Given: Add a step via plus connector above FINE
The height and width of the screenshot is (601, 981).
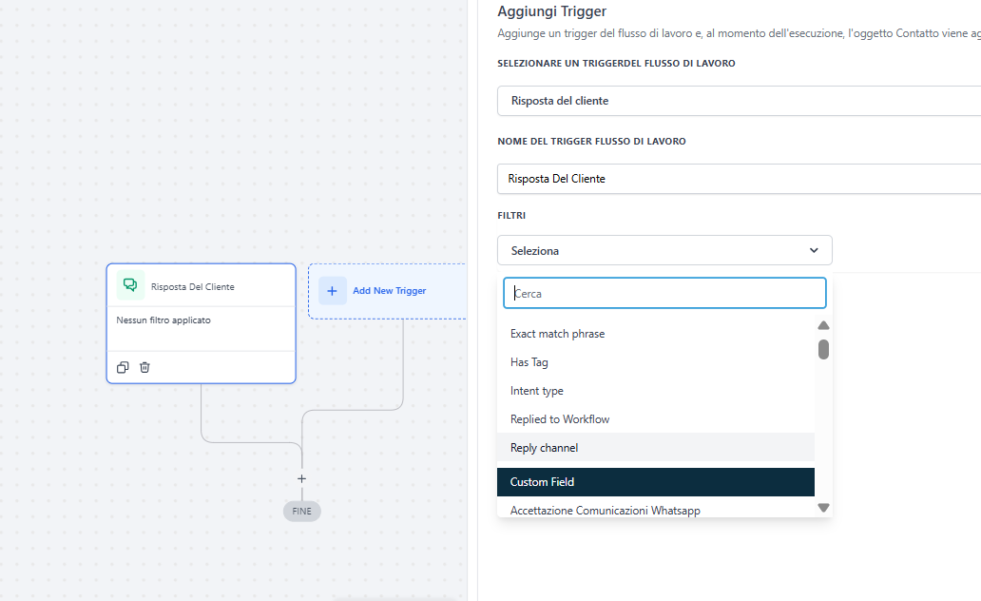Looking at the screenshot, I should point(301,478).
